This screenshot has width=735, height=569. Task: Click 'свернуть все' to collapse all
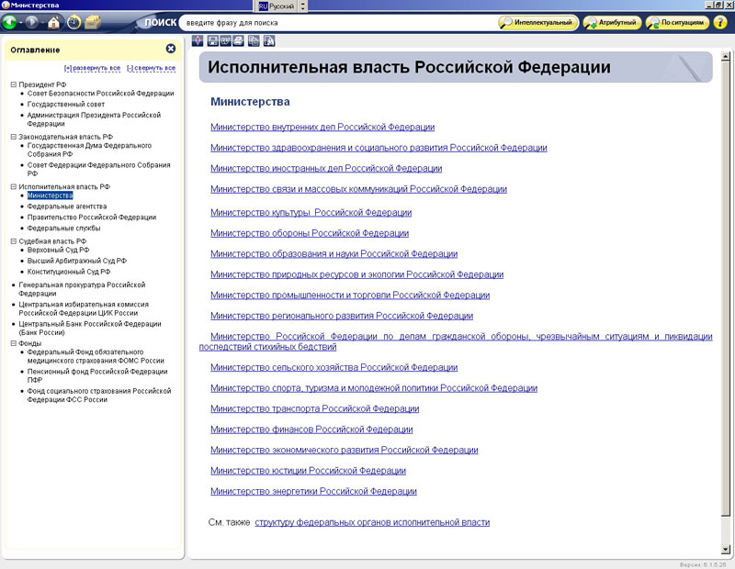(151, 68)
